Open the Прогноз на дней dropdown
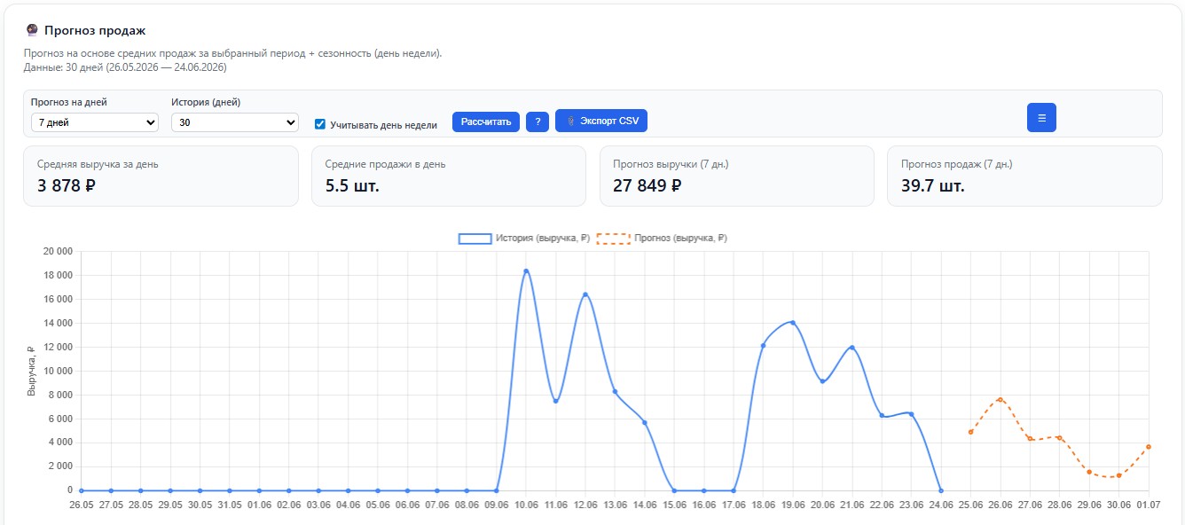Image resolution: width=1185 pixels, height=525 pixels. [95, 122]
